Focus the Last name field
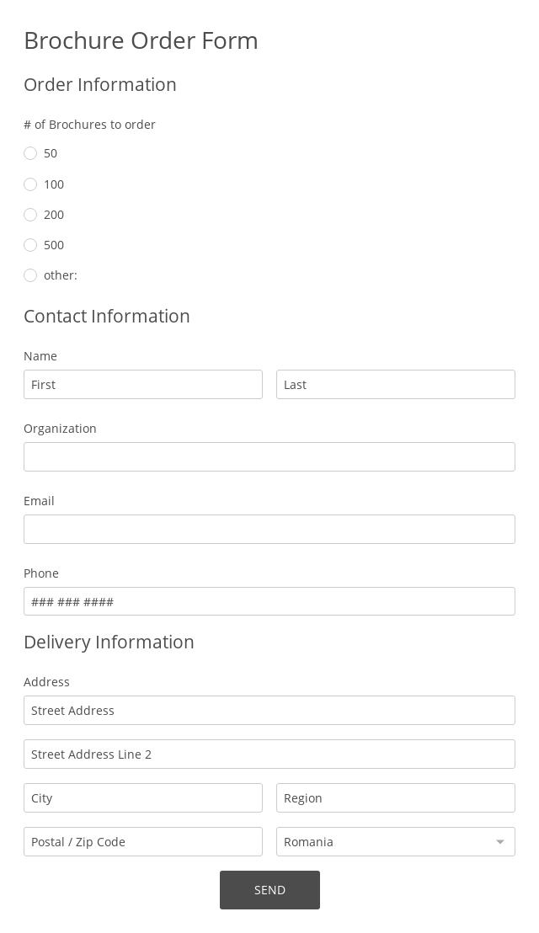The image size is (539, 933). tap(396, 385)
